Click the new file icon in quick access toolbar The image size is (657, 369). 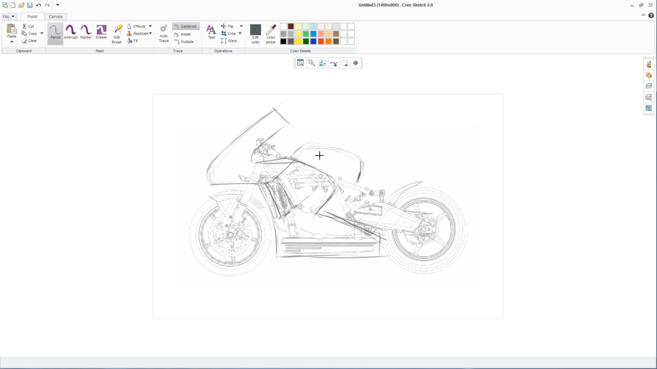click(x=13, y=5)
